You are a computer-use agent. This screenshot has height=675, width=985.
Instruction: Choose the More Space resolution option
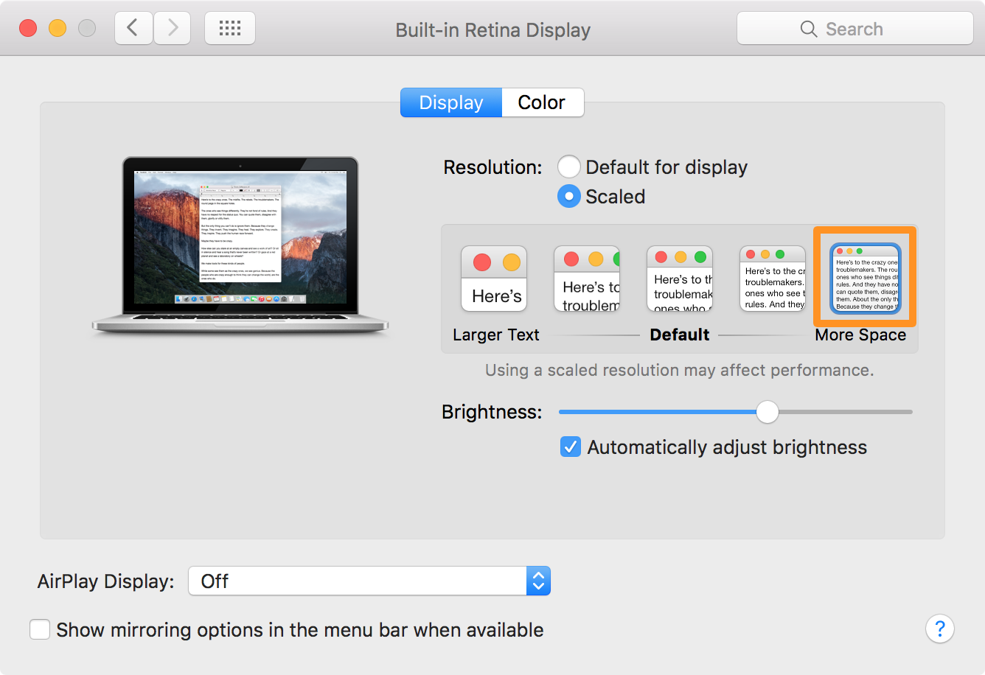[x=863, y=278]
